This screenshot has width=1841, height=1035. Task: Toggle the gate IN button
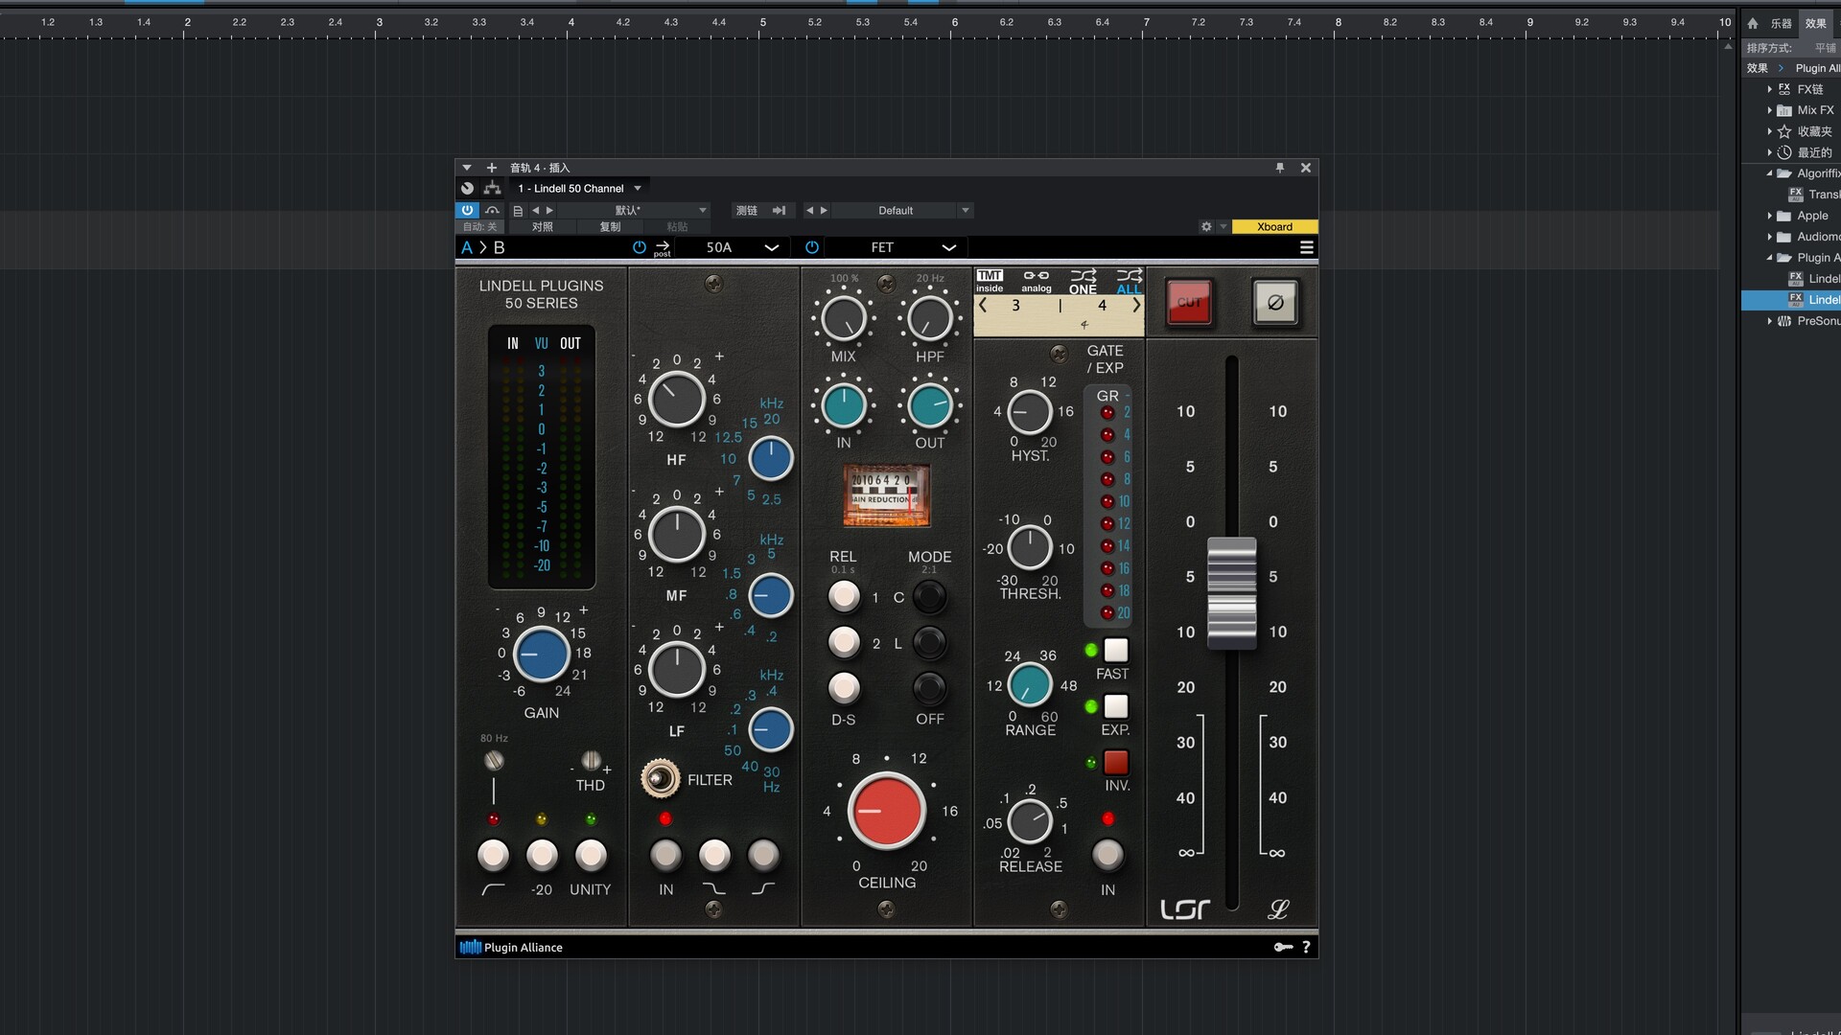[x=1107, y=854]
